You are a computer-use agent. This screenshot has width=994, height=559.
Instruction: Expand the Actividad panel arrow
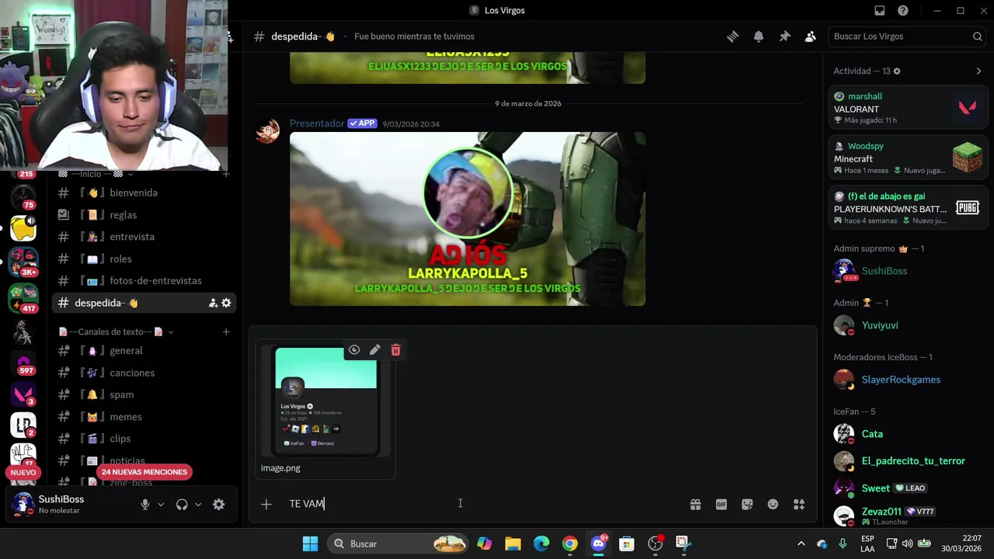pyautogui.click(x=978, y=71)
